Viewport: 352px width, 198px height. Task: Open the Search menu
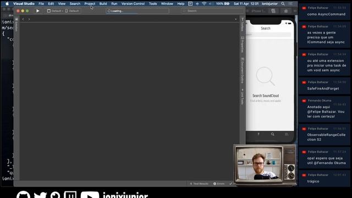(x=75, y=4)
